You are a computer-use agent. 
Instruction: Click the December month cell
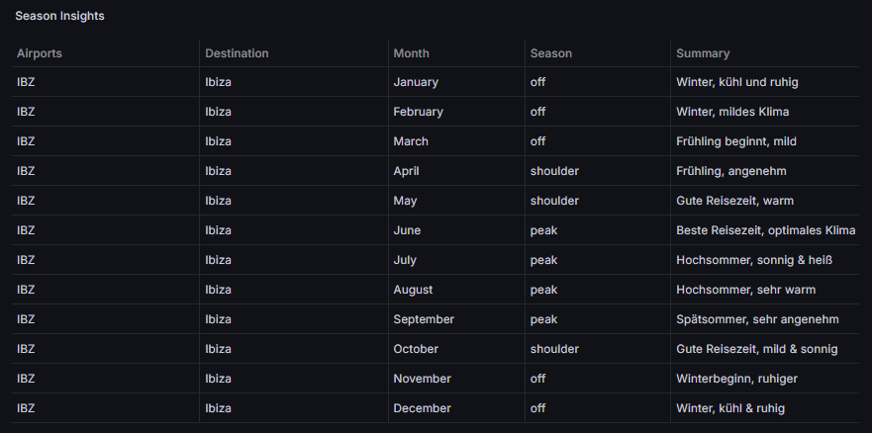[422, 408]
